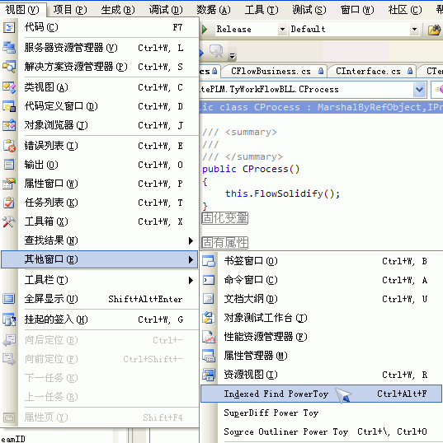Expand the Other Windows (其他窗口) submenu
The image size is (443, 443).
coord(191,259)
